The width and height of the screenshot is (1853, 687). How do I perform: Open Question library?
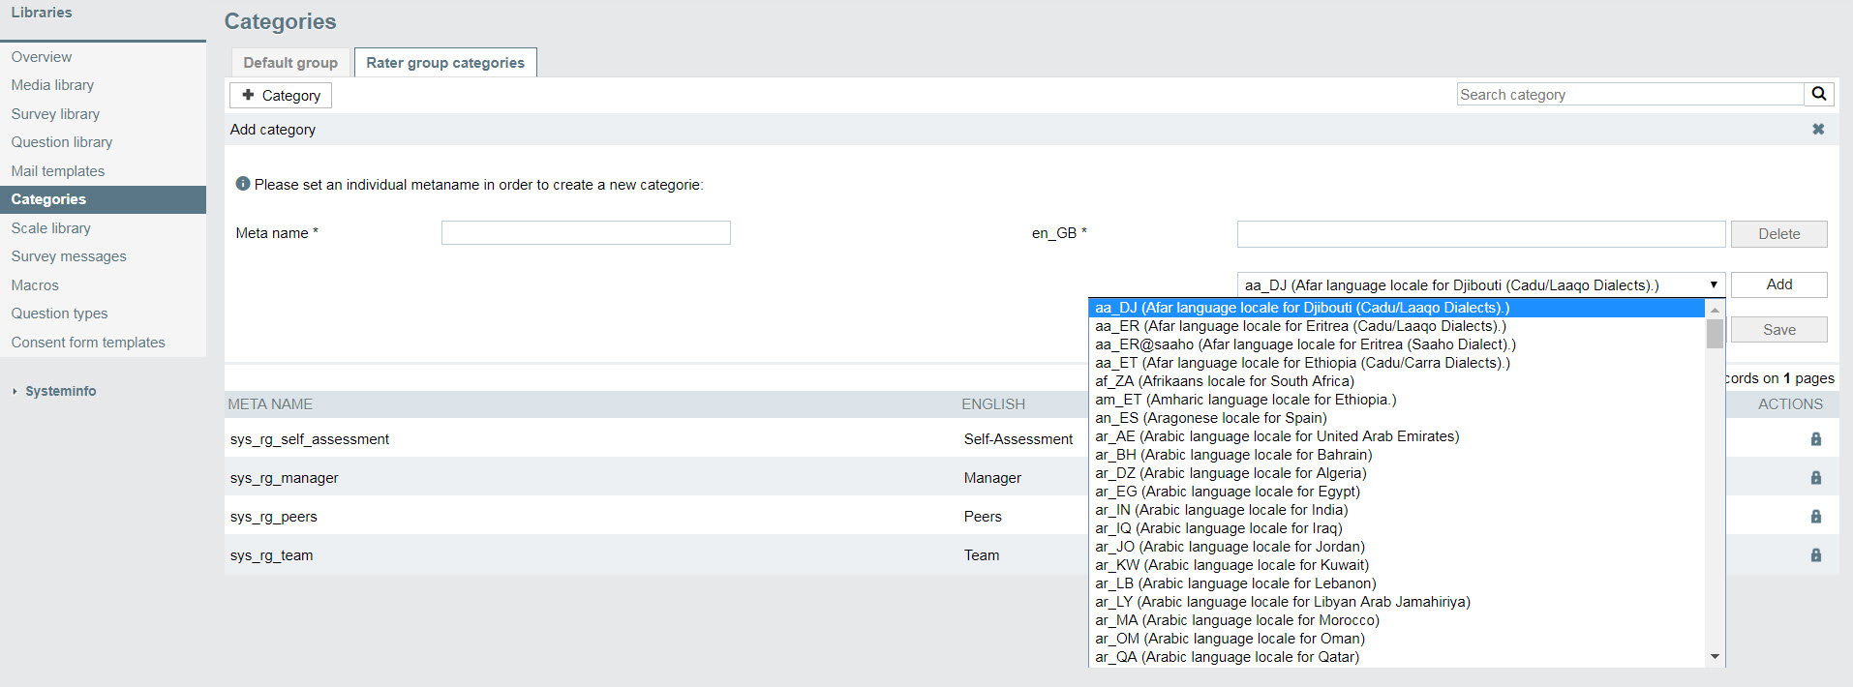click(103, 142)
